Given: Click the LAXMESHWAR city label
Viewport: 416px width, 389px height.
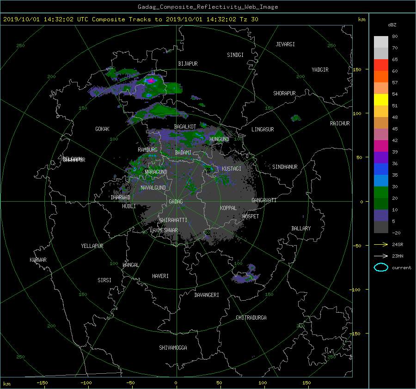Looking at the screenshot, I should click(164, 230).
